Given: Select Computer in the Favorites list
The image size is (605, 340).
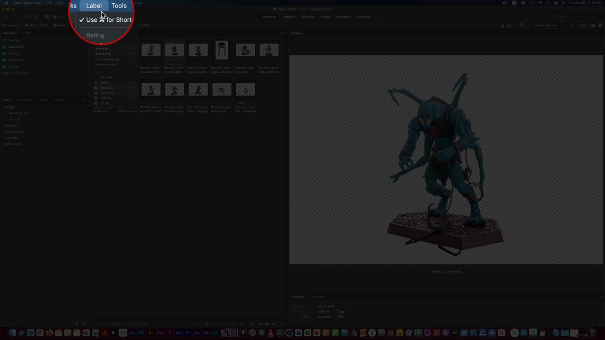Looking at the screenshot, I should pyautogui.click(x=14, y=40).
